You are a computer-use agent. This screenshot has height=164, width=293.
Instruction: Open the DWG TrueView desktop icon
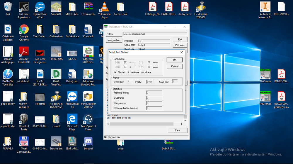[56, 74]
